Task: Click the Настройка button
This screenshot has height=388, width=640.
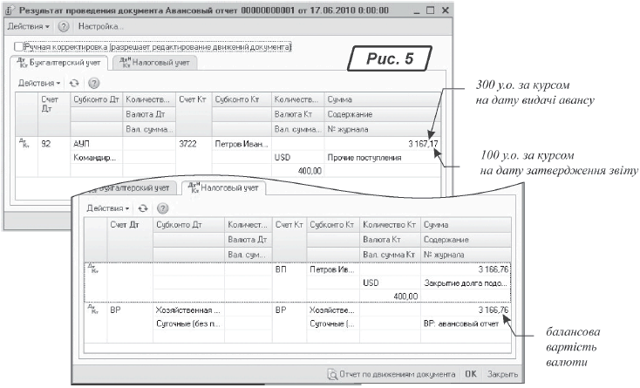Action: click(101, 29)
